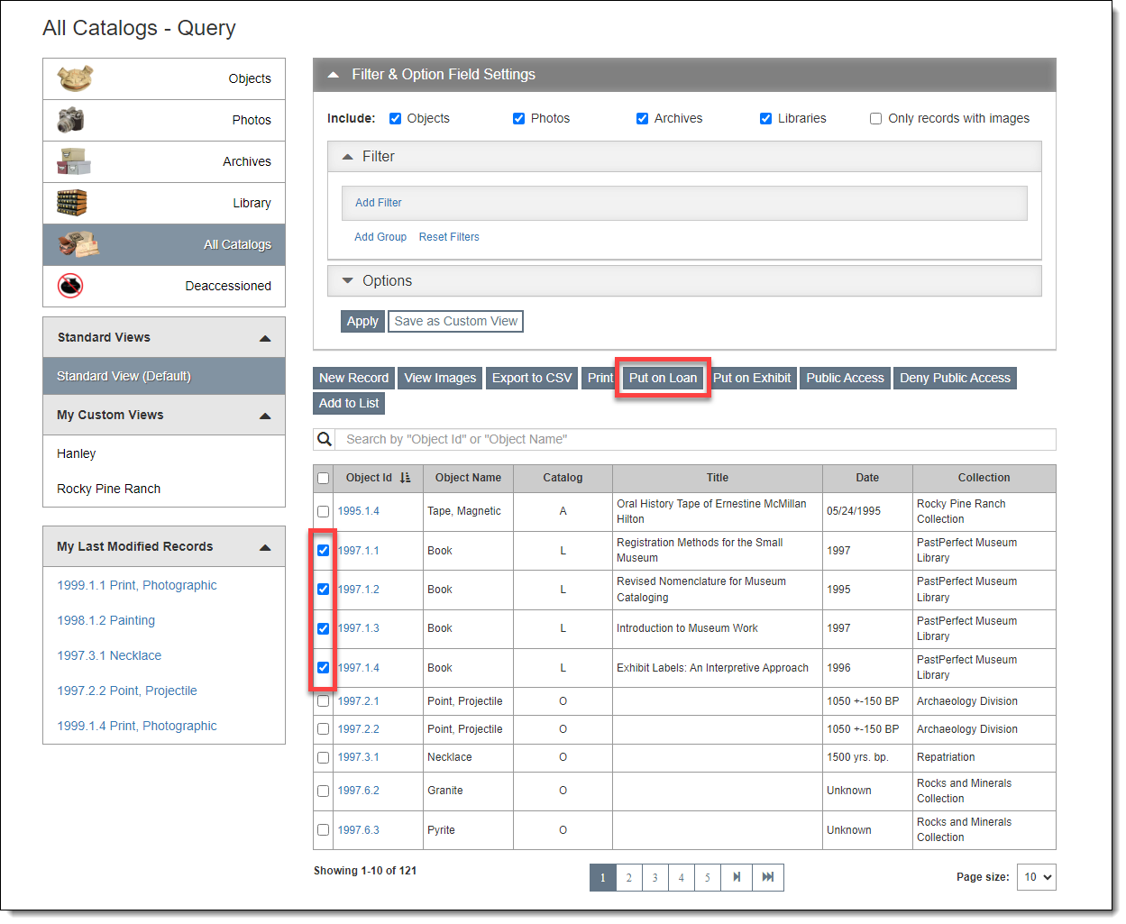Click the search magnifier icon

point(324,439)
